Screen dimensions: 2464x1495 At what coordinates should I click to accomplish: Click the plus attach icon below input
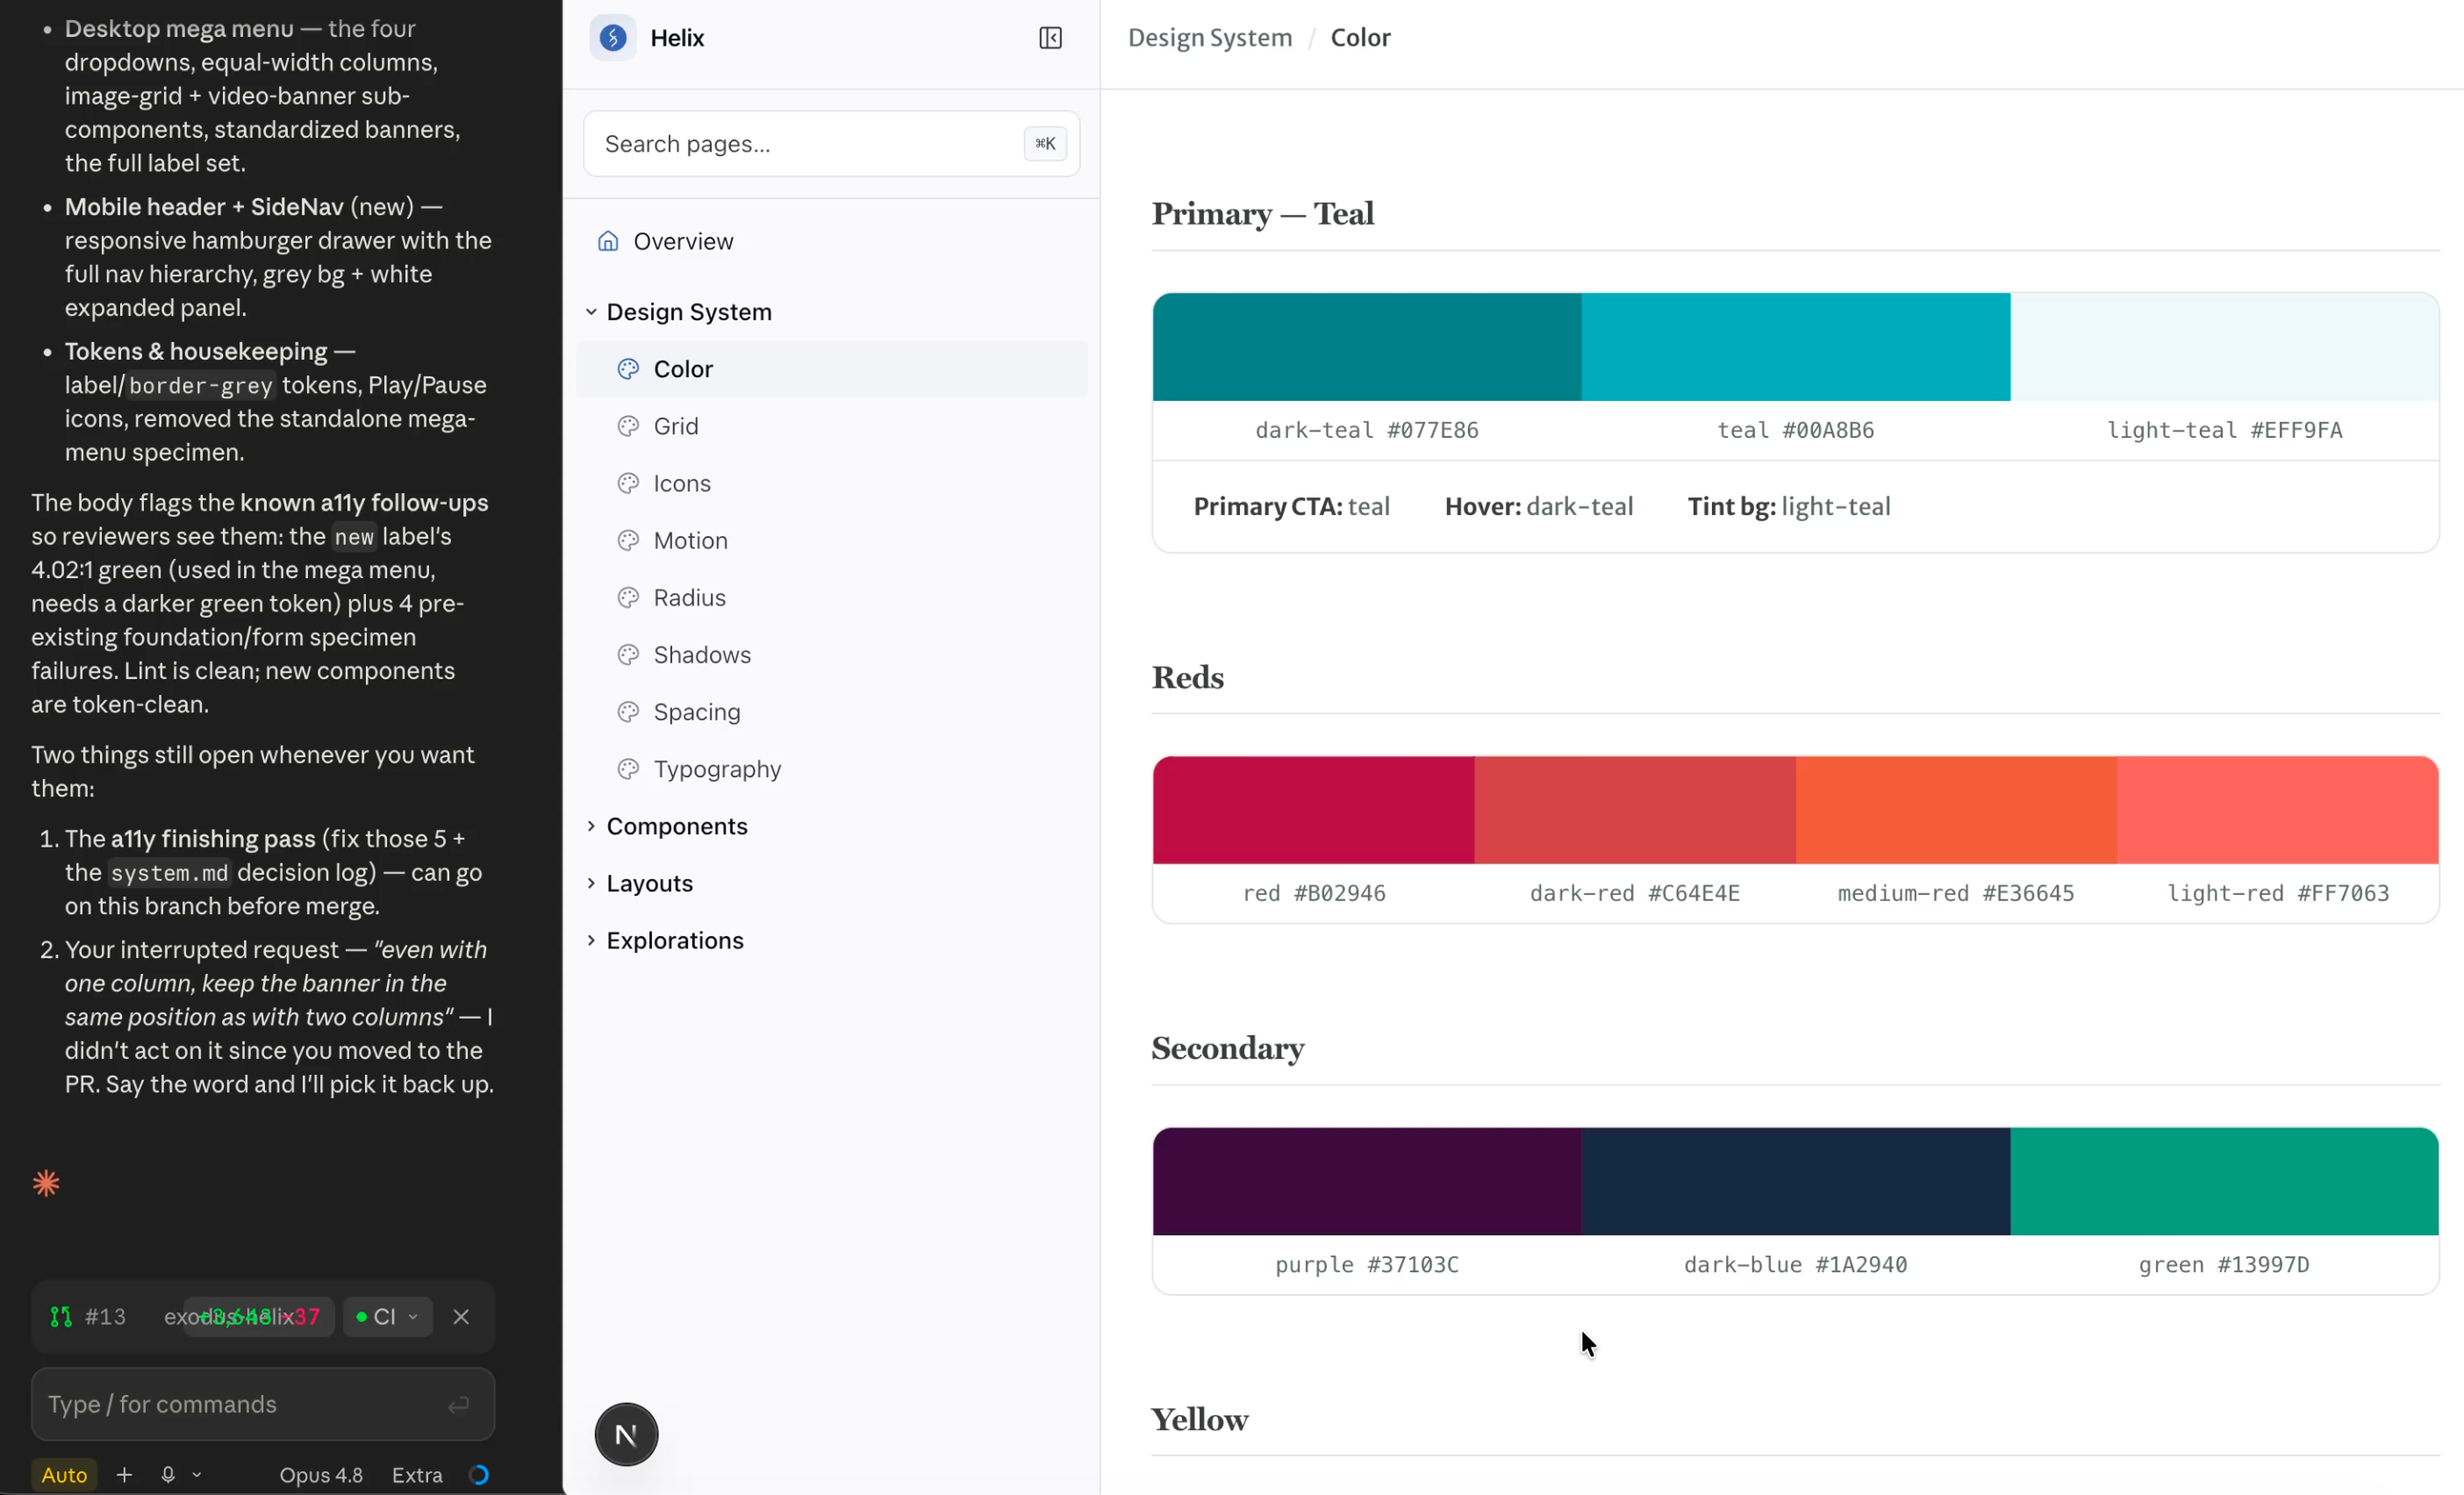(124, 1474)
